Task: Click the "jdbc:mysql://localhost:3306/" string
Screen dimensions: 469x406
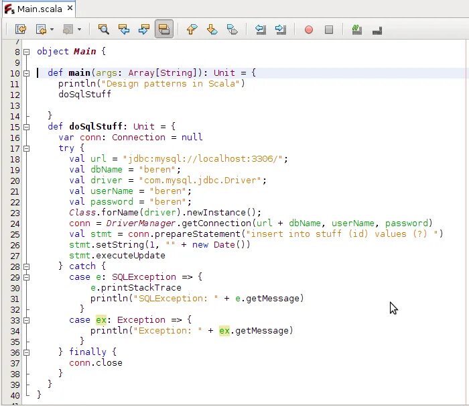Action: [x=203, y=158]
